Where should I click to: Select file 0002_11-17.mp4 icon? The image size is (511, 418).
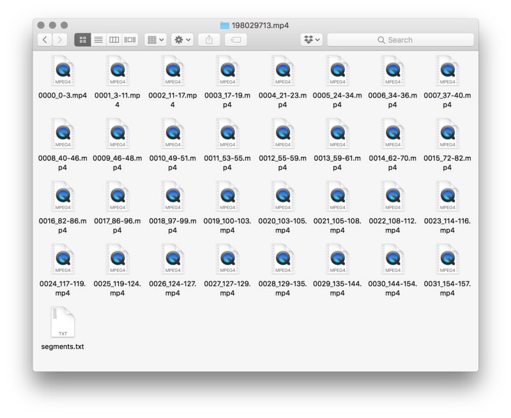(x=172, y=71)
